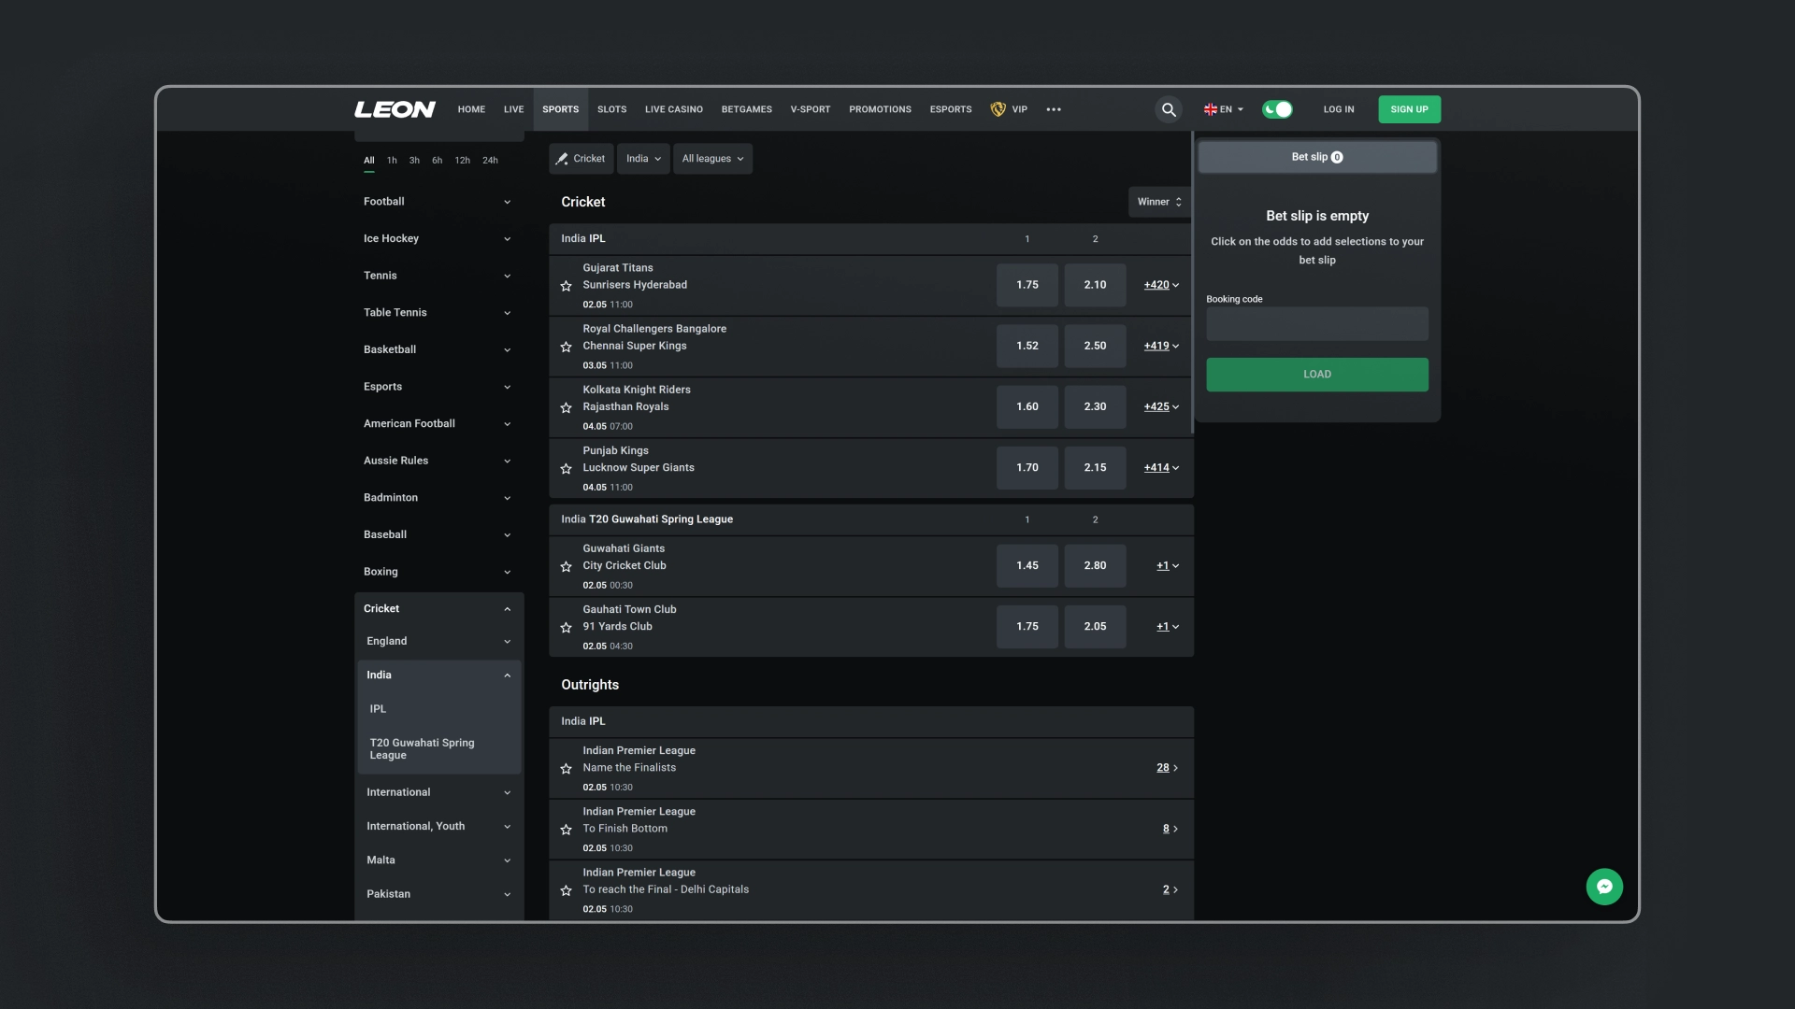The image size is (1795, 1009).
Task: Expand +425 markets for Kolkata match
Action: [1161, 406]
